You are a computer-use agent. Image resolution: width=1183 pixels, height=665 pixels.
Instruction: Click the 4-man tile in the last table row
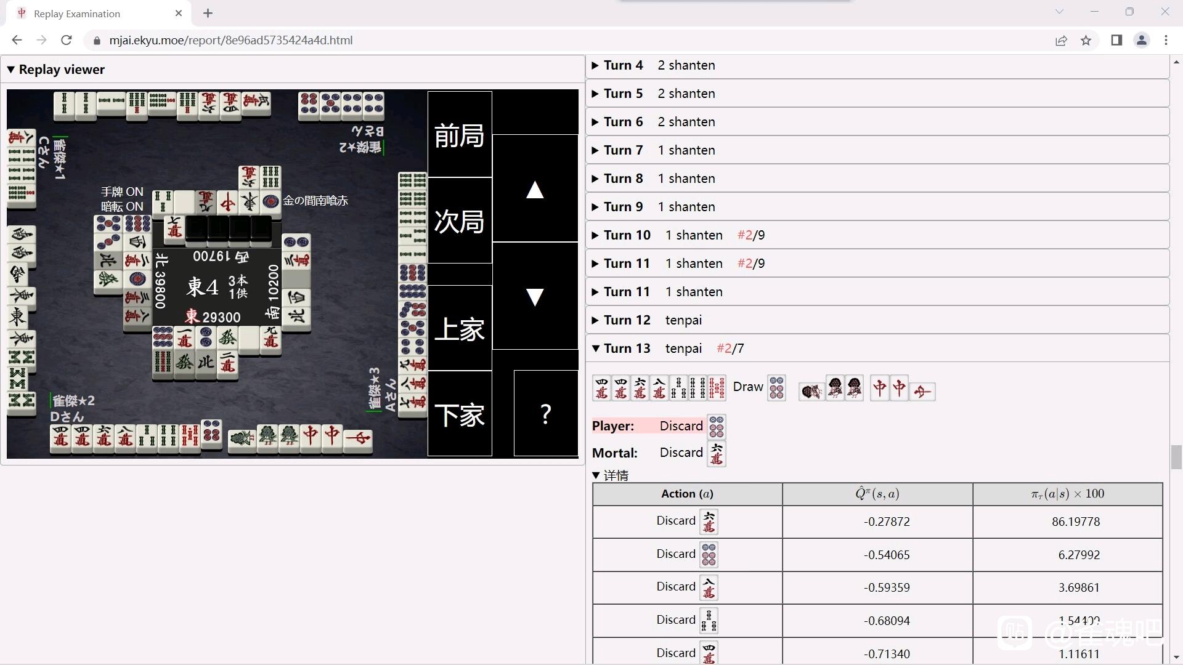[x=709, y=653]
